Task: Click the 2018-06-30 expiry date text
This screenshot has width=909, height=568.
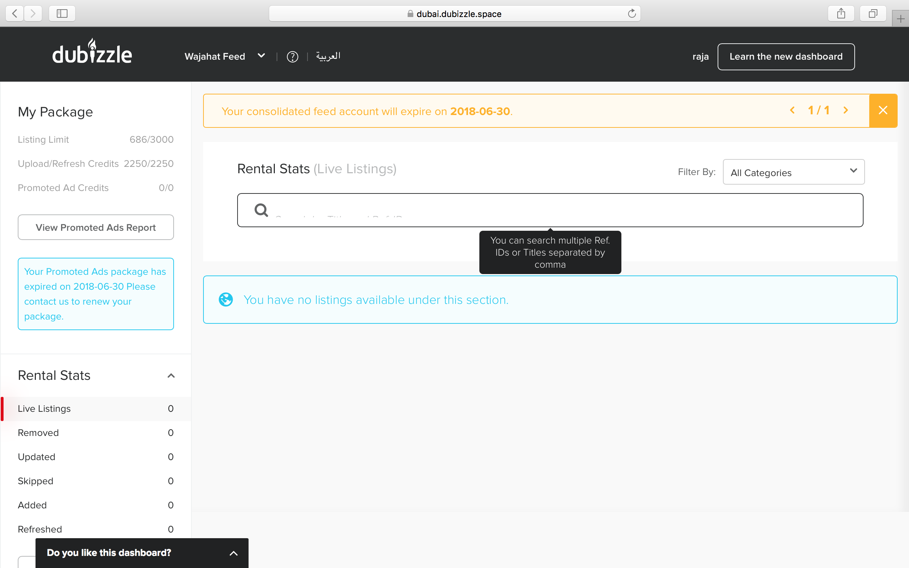Action: 480,111
